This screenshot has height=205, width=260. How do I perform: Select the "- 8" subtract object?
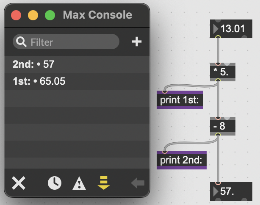pyautogui.click(x=221, y=127)
